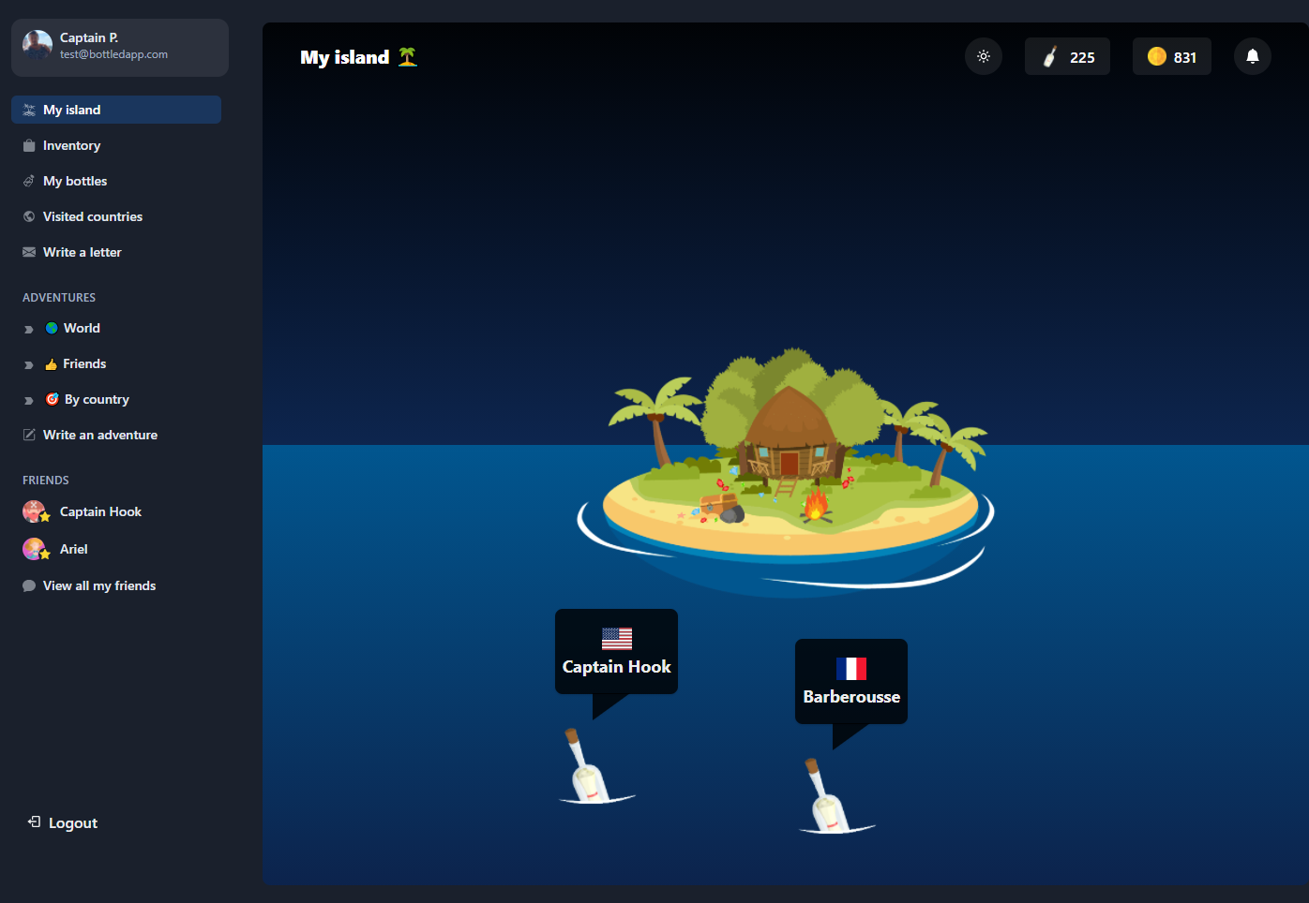Image resolution: width=1309 pixels, height=903 pixels.
Task: Click the Friends thumbs-up icon
Action: click(52, 363)
